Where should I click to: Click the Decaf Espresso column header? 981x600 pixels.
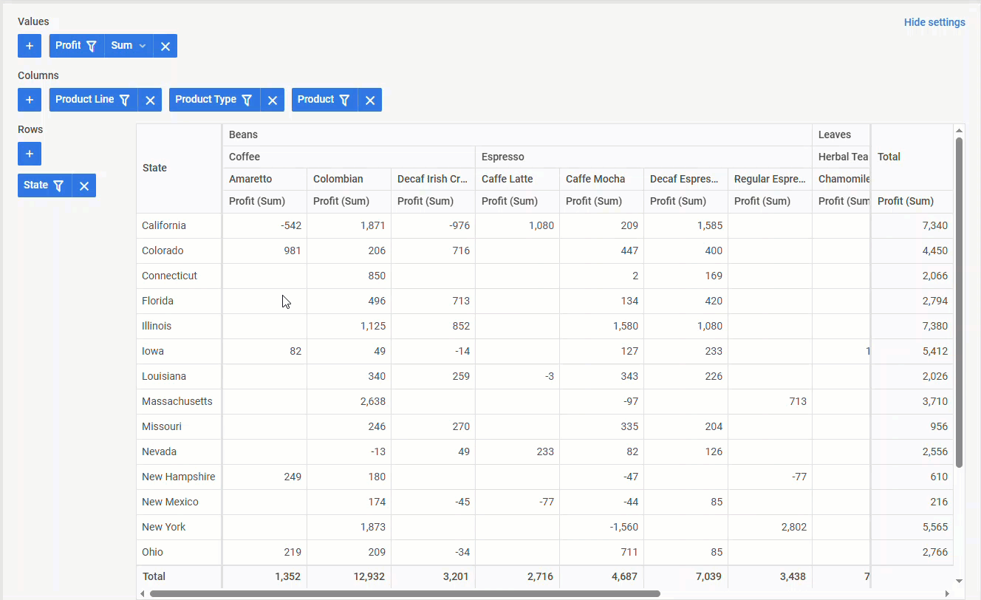coord(686,180)
